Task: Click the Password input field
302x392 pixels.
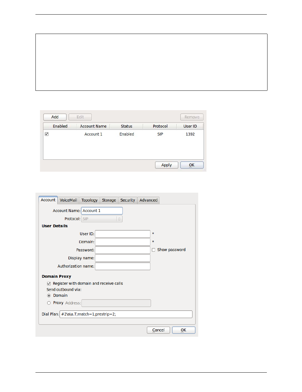Action: point(123,250)
